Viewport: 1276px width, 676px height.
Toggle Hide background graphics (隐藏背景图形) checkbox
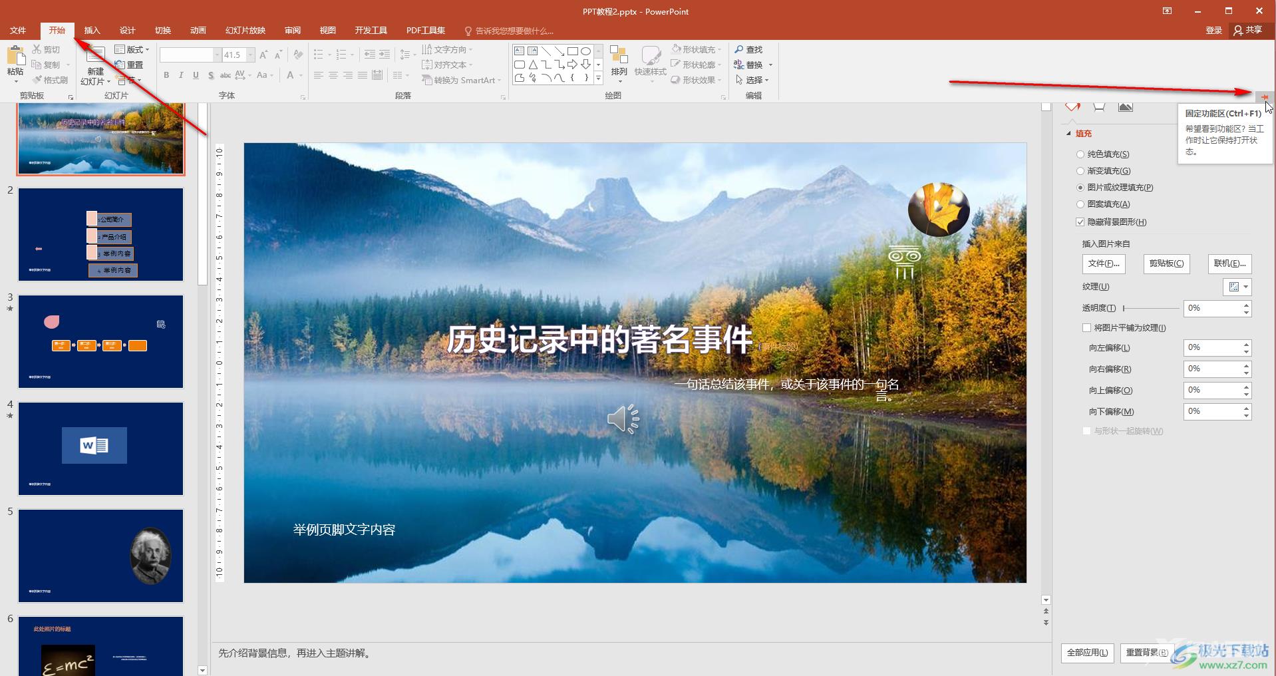point(1080,222)
